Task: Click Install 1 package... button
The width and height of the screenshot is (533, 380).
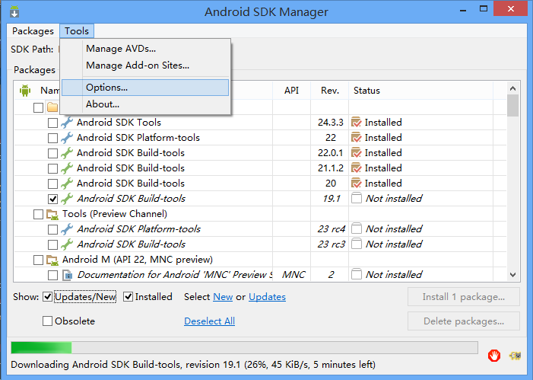Action: pyautogui.click(x=464, y=297)
